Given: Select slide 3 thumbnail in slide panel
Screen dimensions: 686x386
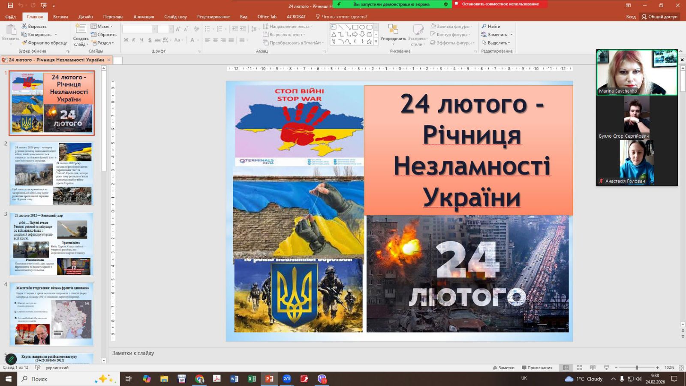Looking at the screenshot, I should tap(51, 244).
